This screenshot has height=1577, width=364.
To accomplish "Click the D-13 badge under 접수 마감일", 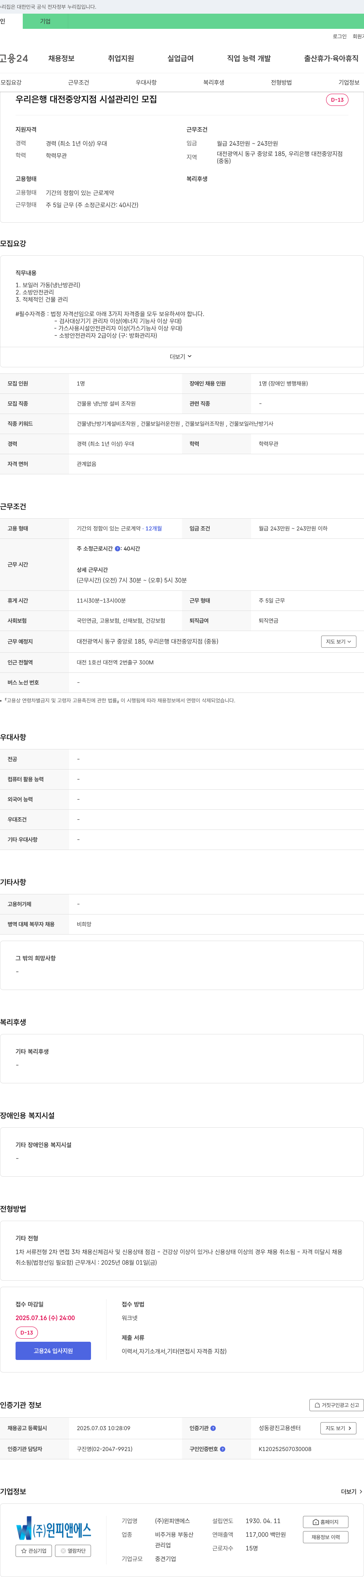I will pos(27,1333).
